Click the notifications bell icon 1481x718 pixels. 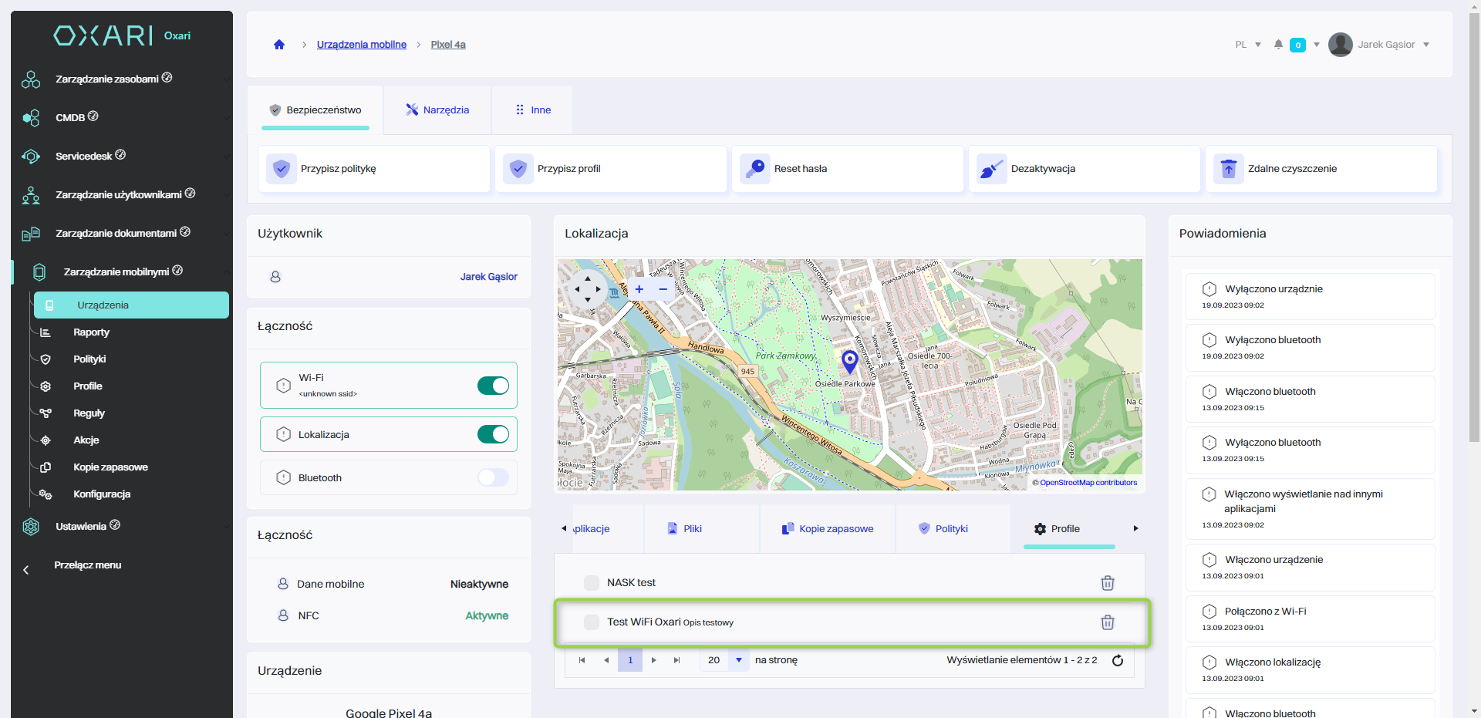pos(1278,45)
